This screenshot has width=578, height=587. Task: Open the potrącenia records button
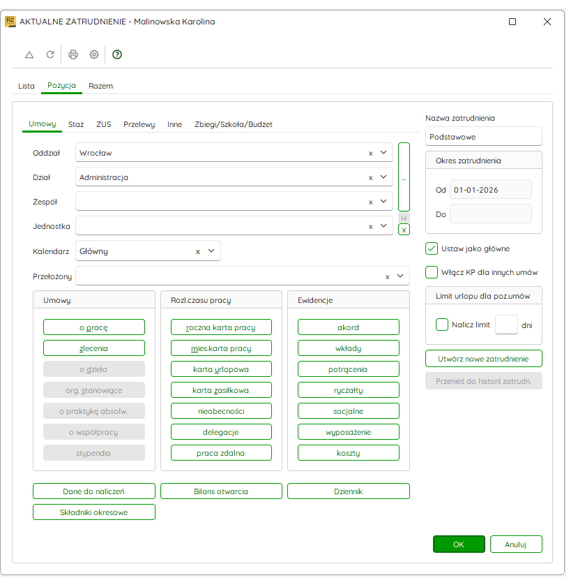(348, 369)
